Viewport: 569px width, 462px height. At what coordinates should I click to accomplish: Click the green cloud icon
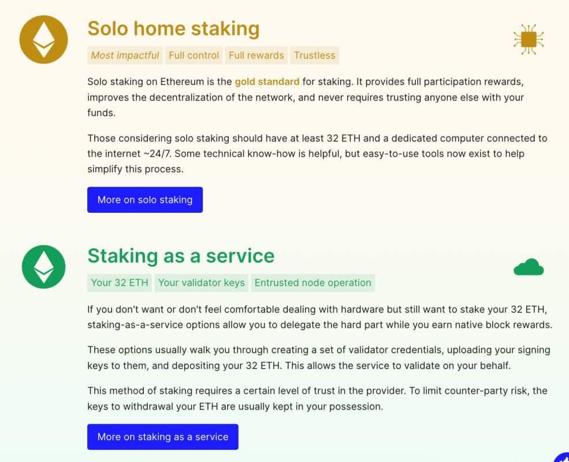coord(528,267)
